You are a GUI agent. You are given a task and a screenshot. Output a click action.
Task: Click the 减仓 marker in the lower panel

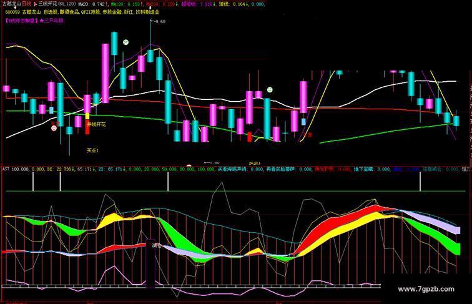pos(157,245)
